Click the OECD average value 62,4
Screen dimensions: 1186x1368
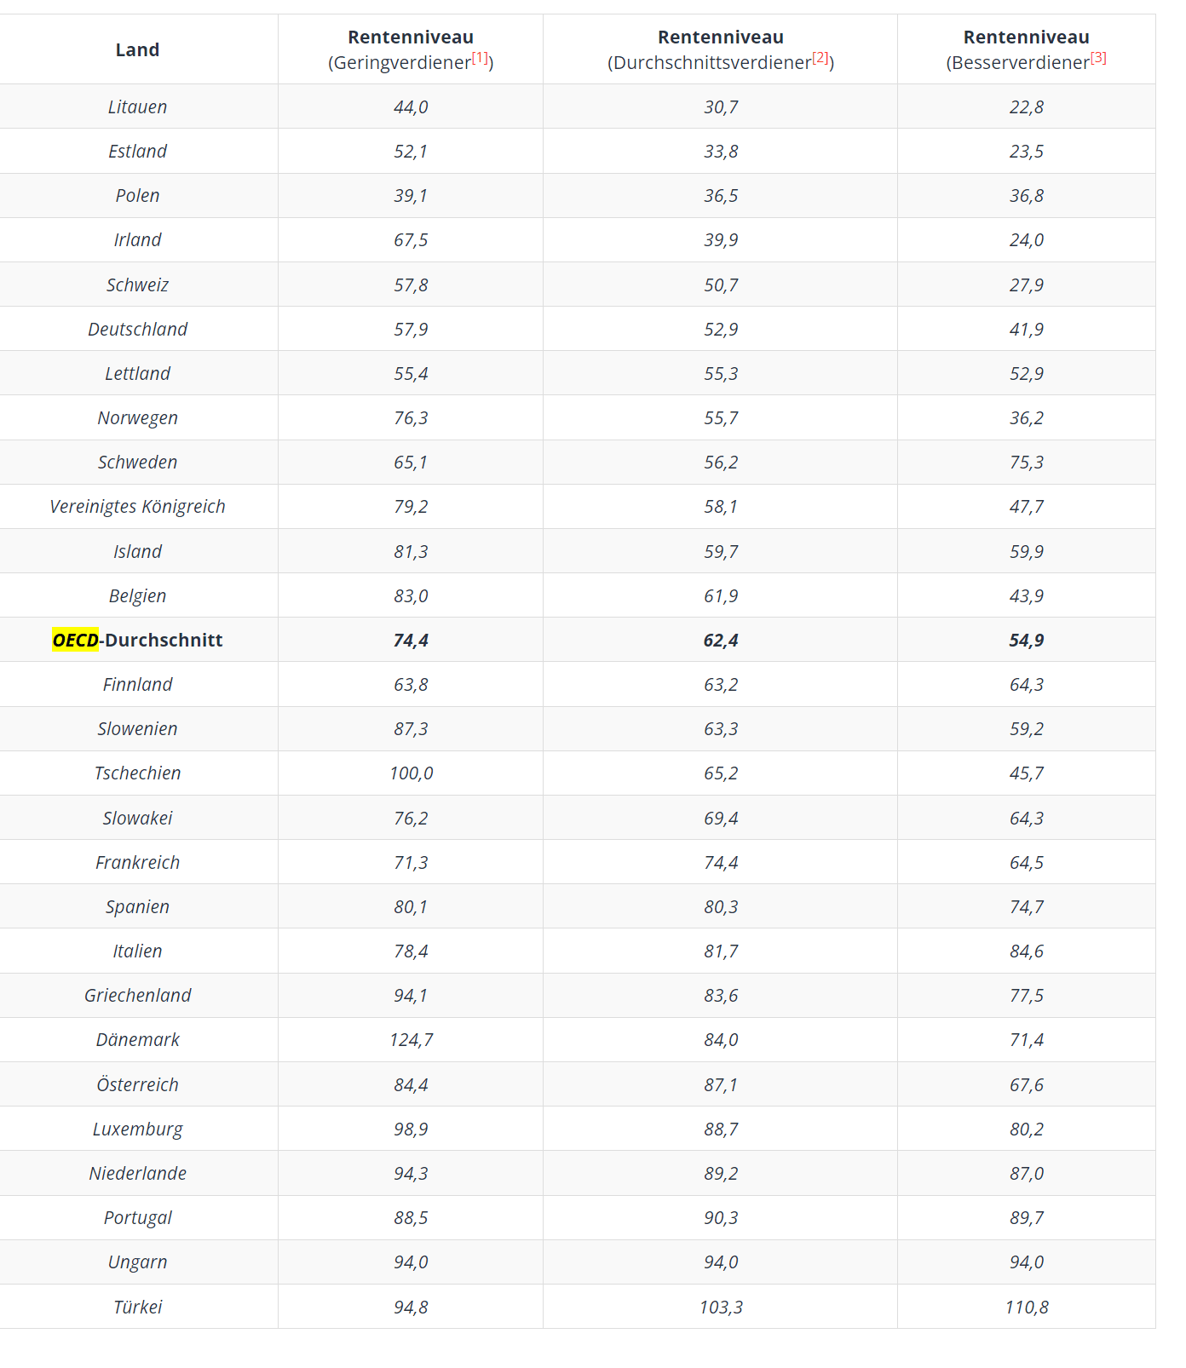click(x=721, y=640)
